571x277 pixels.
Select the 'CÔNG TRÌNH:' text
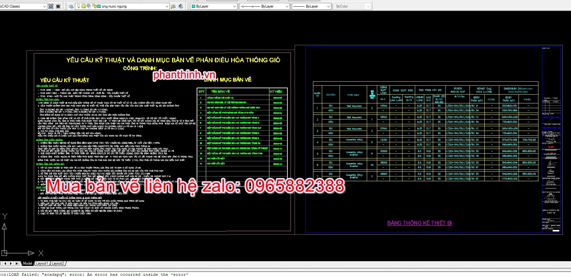point(140,68)
